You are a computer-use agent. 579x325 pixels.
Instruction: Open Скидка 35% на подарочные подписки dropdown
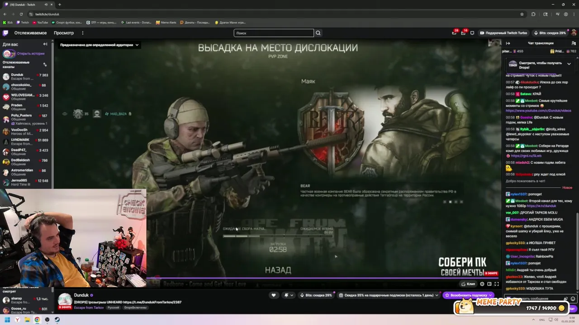(x=389, y=295)
